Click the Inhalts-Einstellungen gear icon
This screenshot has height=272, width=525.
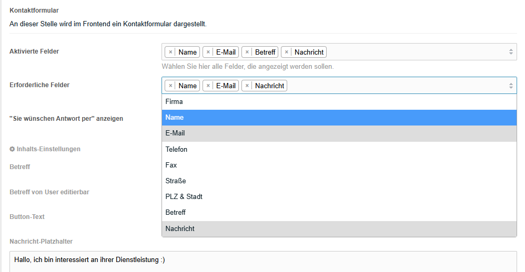(x=12, y=149)
